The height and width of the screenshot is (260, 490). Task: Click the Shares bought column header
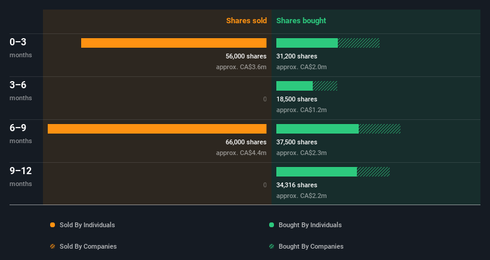point(301,21)
